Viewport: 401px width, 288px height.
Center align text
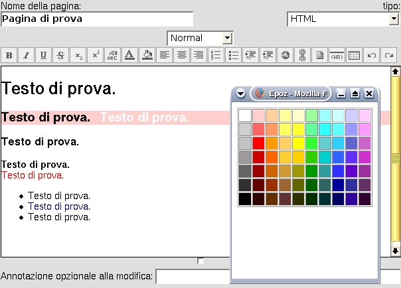[181, 55]
